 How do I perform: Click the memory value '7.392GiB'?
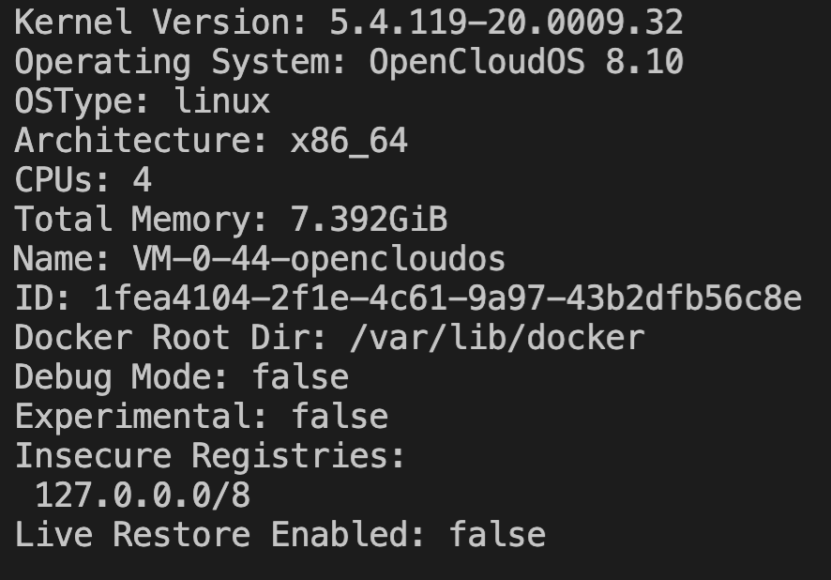tap(369, 220)
